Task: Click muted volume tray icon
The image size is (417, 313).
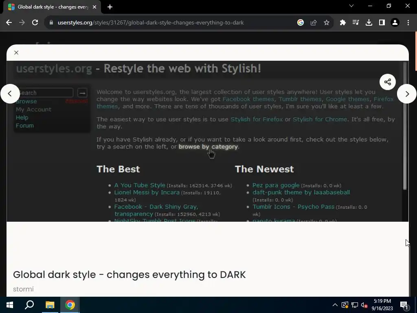Action: coord(364,305)
